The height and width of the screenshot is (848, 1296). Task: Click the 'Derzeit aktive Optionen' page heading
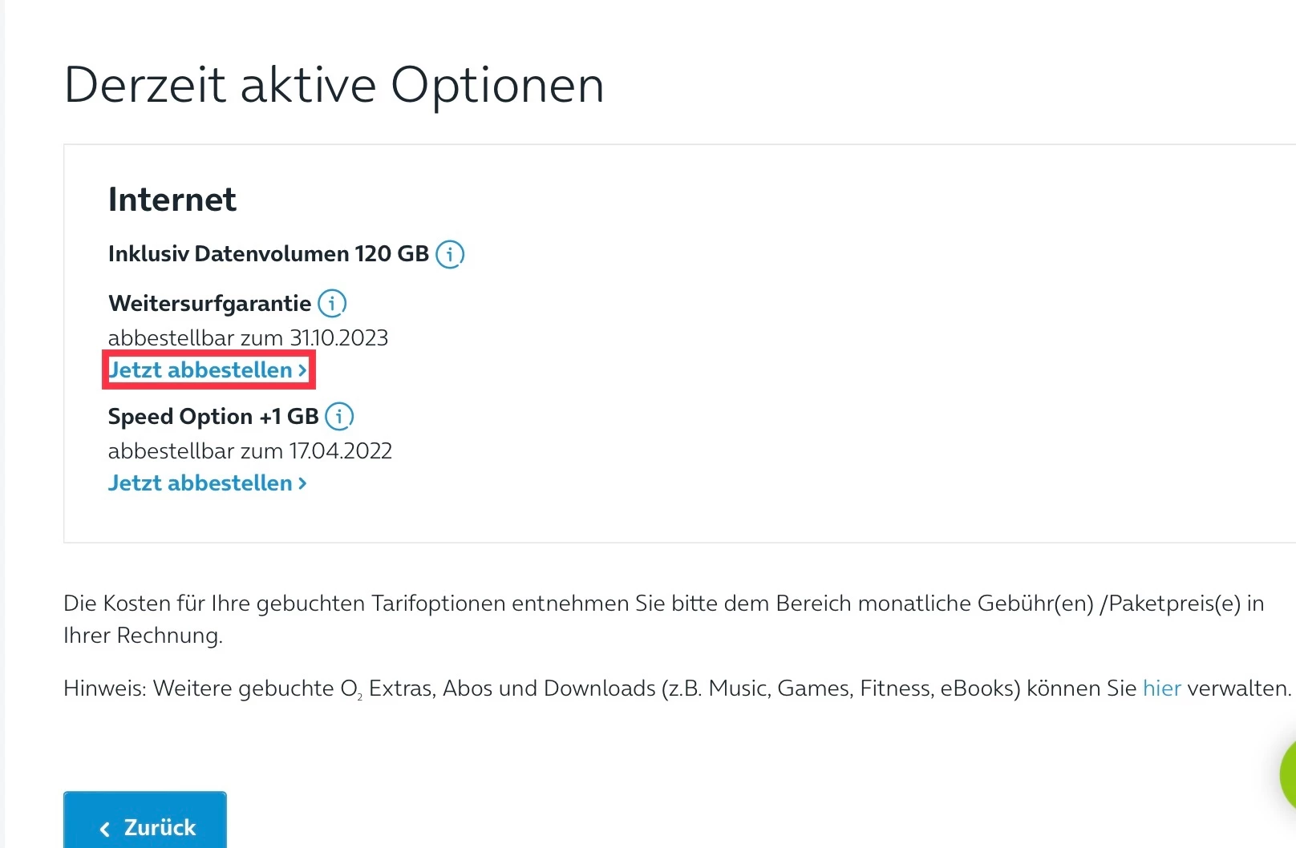click(x=334, y=85)
